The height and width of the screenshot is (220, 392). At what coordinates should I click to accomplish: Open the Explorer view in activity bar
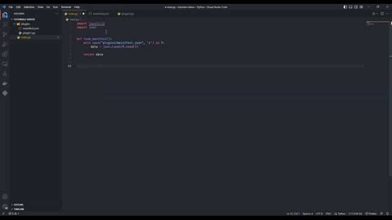pyautogui.click(x=5, y=15)
